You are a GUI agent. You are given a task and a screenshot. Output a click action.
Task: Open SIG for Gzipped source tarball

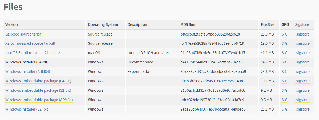(284, 34)
